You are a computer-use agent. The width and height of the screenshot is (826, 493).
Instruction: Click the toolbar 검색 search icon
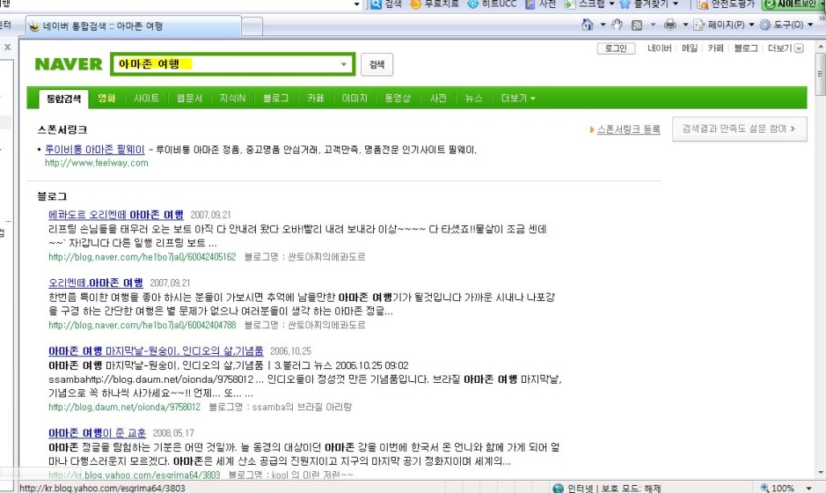[375, 4]
